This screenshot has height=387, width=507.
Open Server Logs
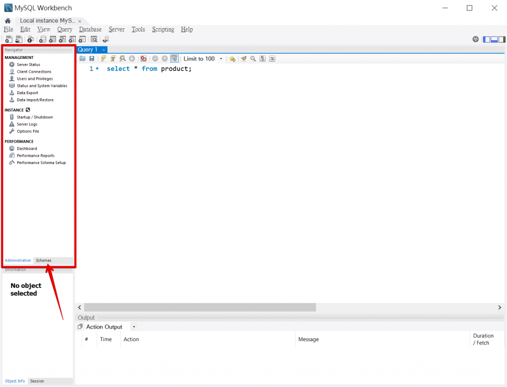[x=27, y=124]
